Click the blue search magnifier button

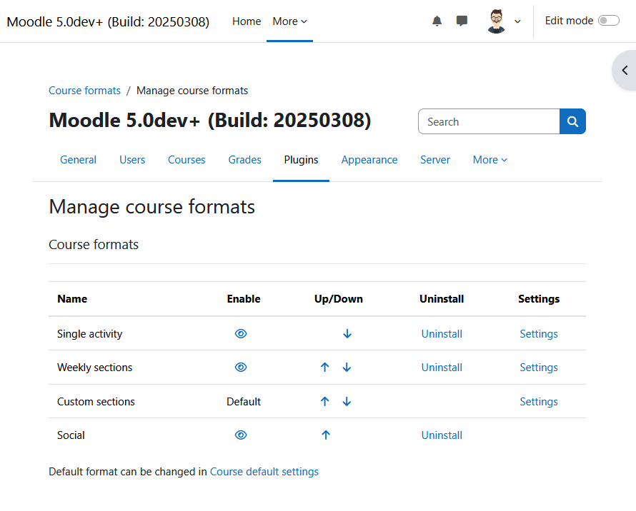pos(572,121)
